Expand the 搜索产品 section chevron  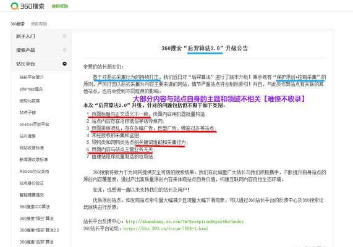65,50
